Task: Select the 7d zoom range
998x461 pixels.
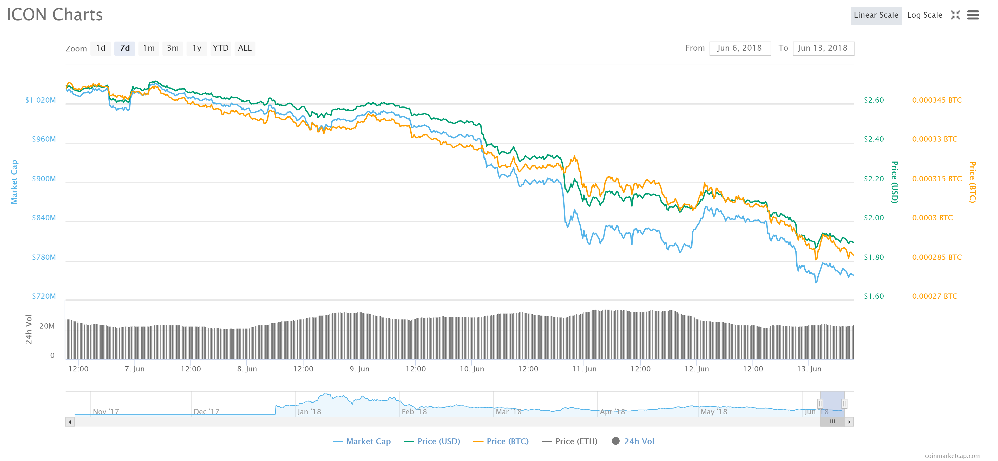Action: click(x=125, y=48)
